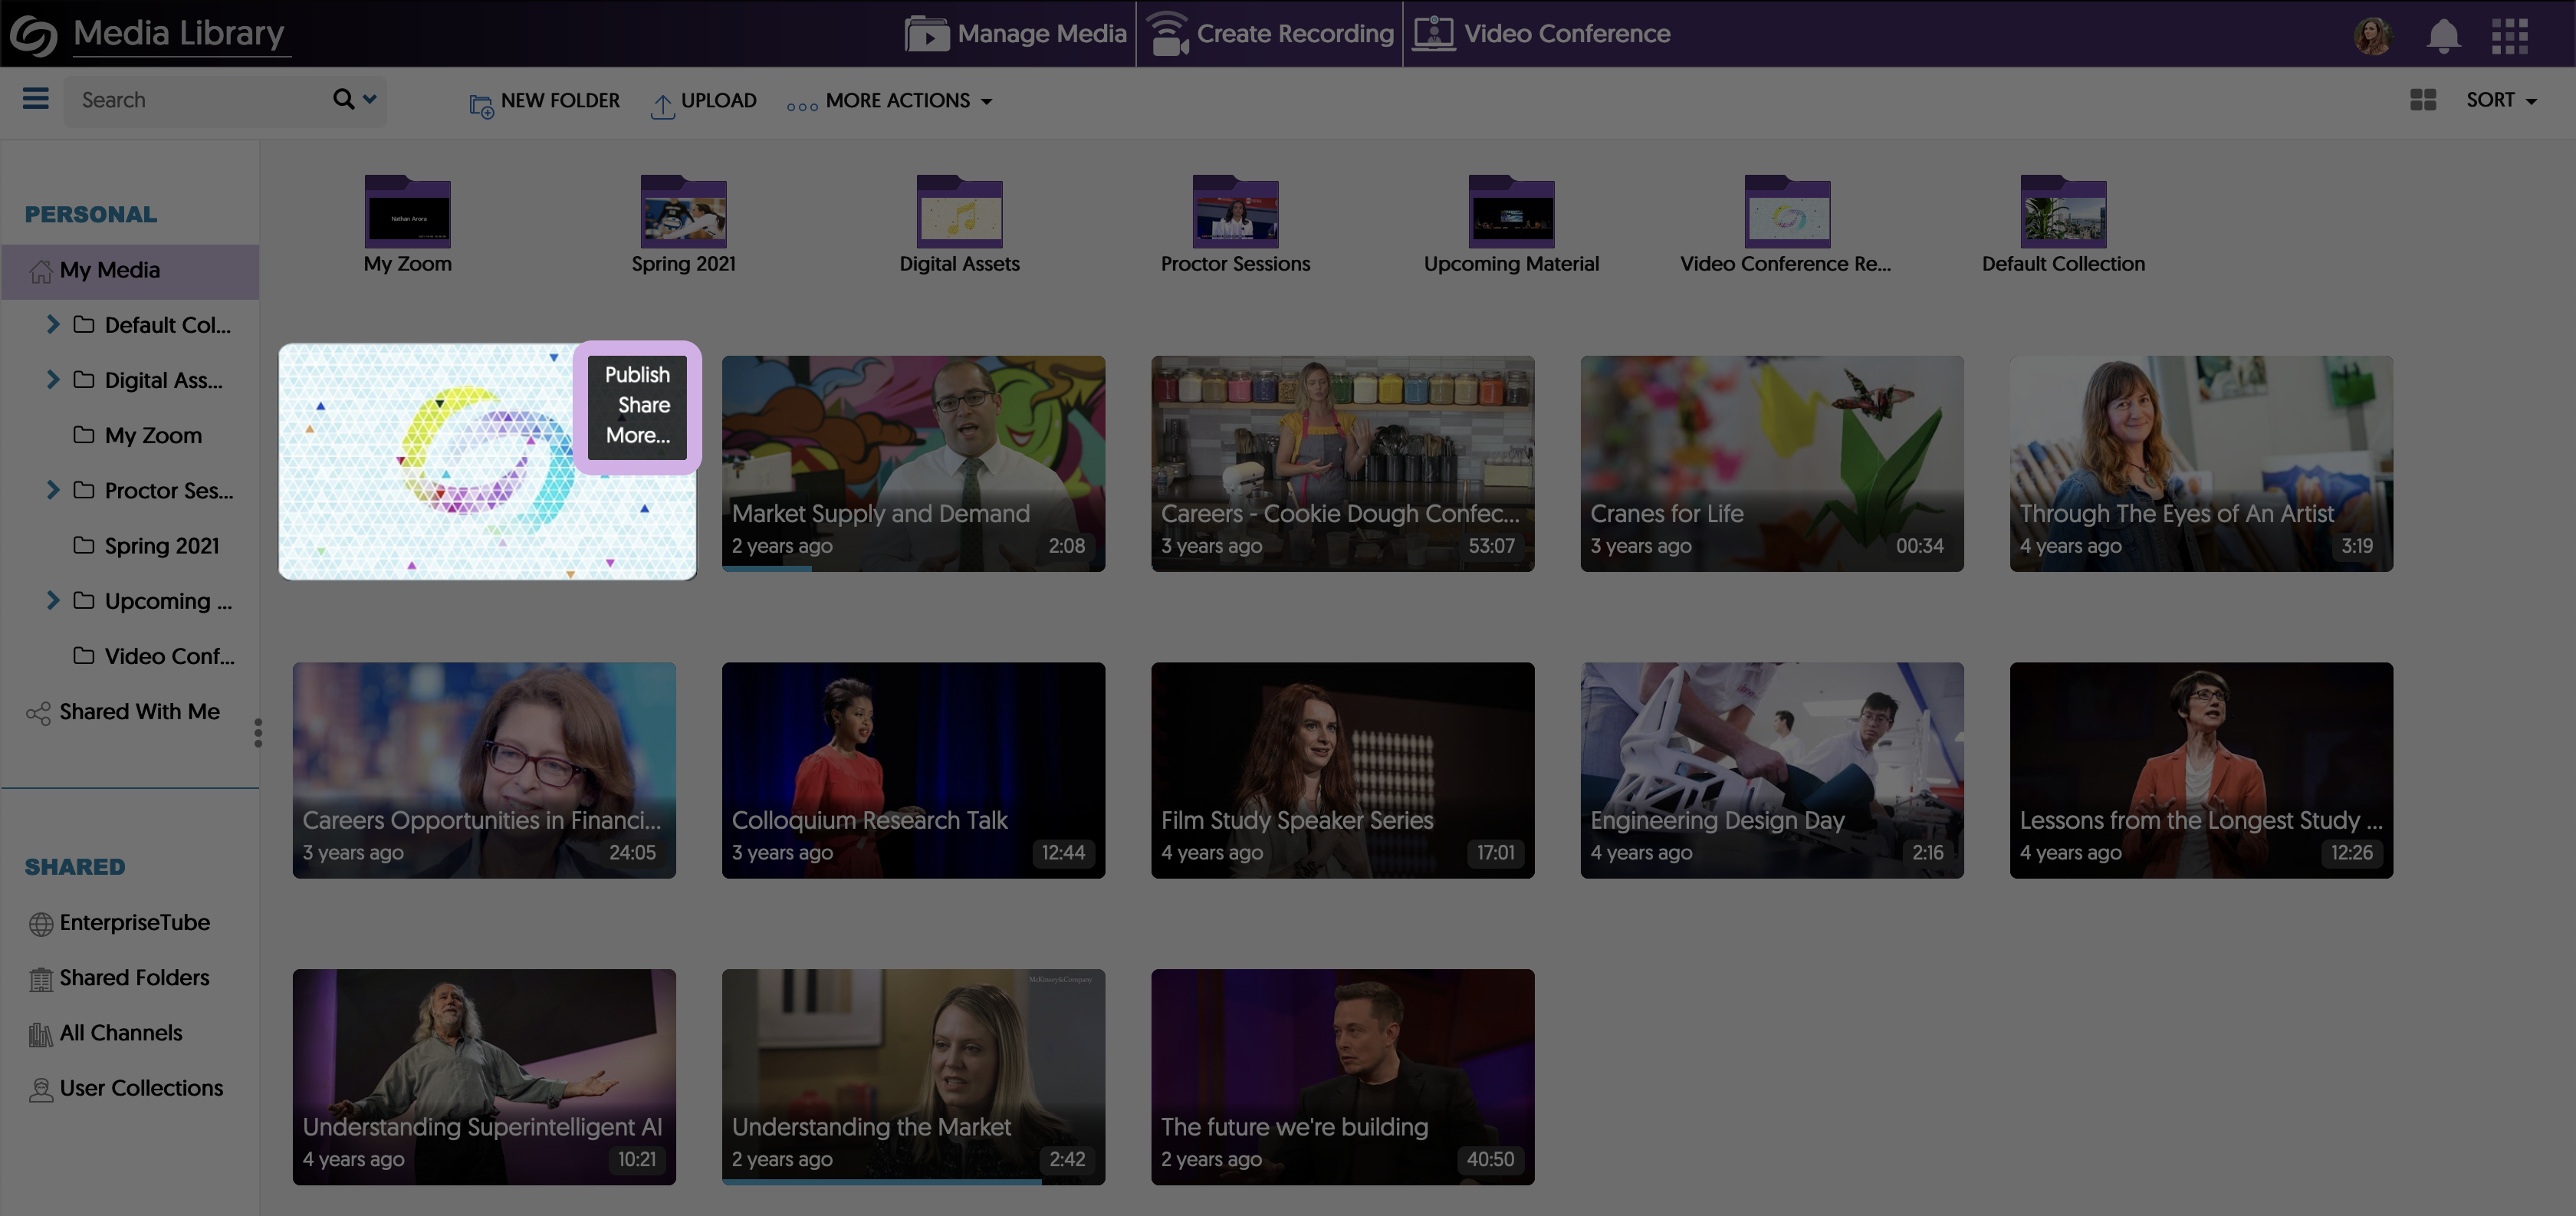Image resolution: width=2576 pixels, height=1216 pixels.
Task: Click the search magnifier icon
Action: pos(343,99)
